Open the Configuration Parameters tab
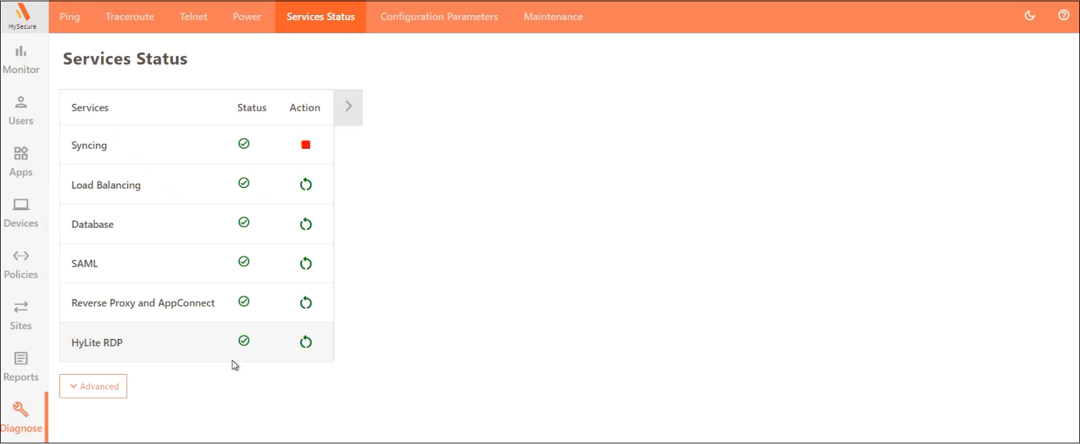The width and height of the screenshot is (1080, 444). point(439,16)
